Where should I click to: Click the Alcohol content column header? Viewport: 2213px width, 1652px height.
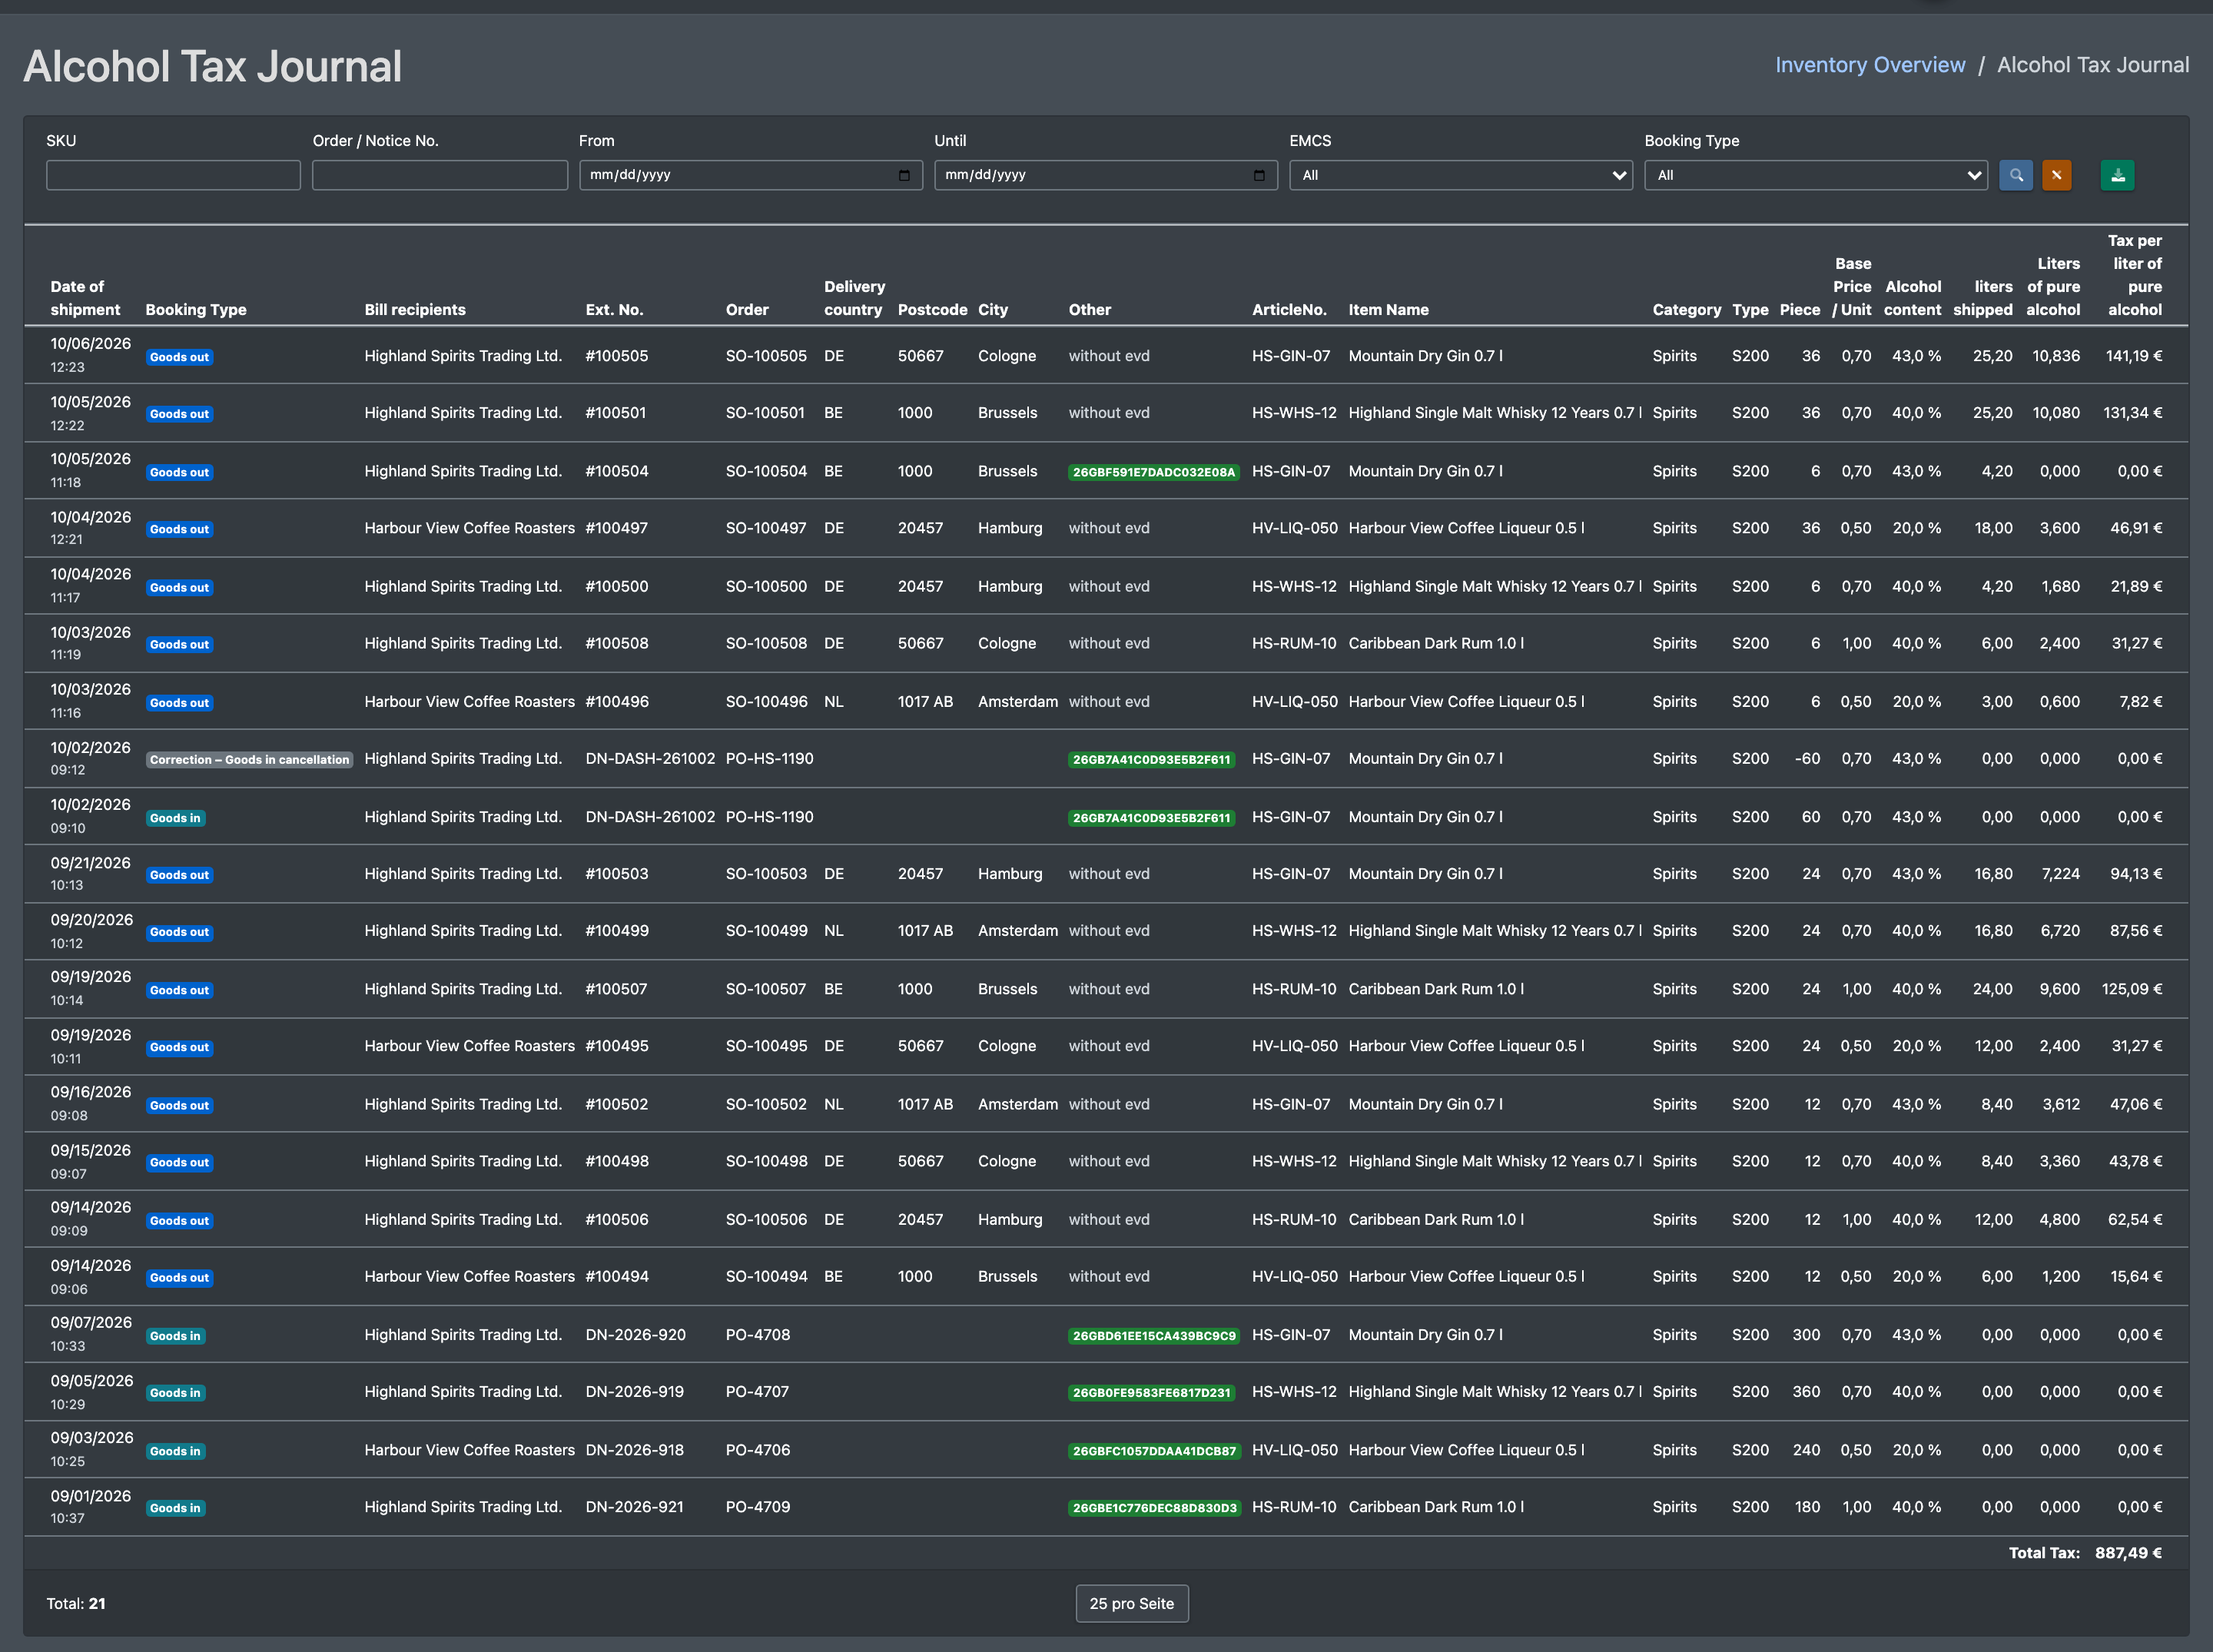[x=1912, y=298]
